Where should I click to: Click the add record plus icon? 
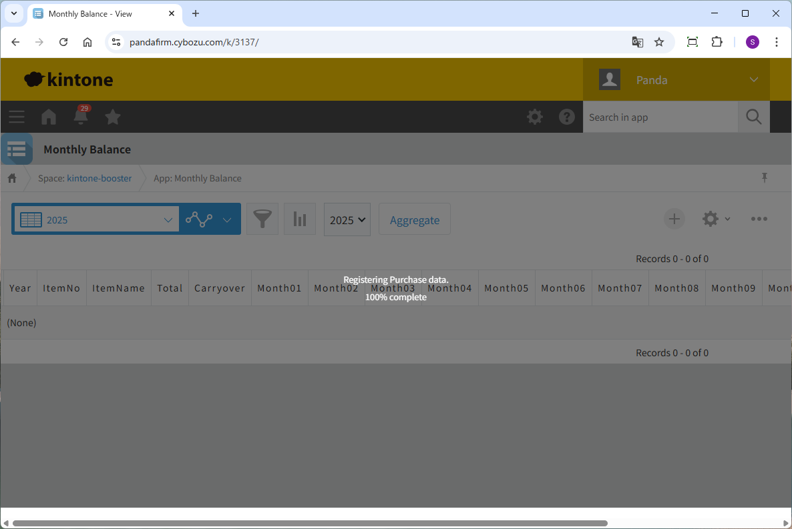674,219
